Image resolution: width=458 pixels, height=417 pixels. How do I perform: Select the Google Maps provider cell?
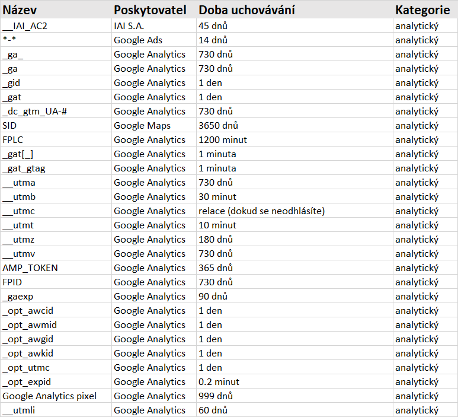pyautogui.click(x=142, y=125)
